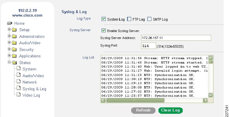229x117 pixels.
Task: Enable the FTP Log checkbox
Action: click(x=129, y=19)
